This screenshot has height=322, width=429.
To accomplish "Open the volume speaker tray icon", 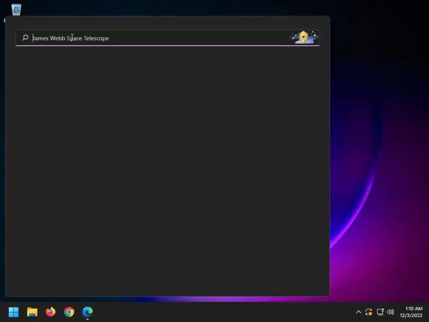I will tap(390, 312).
